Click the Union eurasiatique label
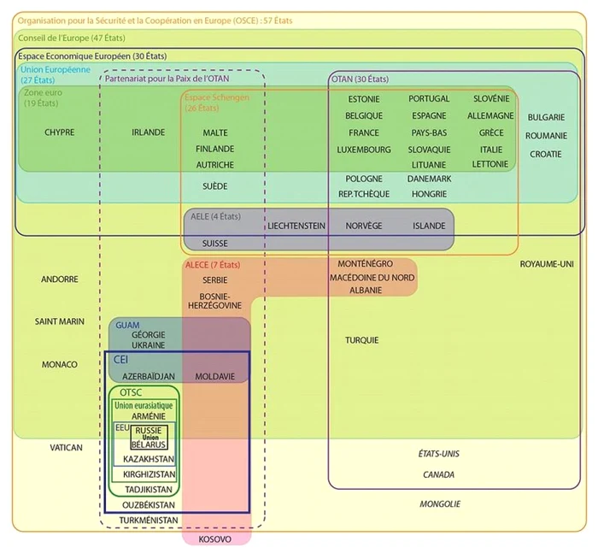 coord(144,405)
